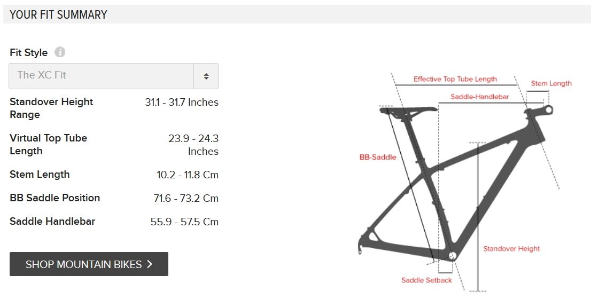Click the Fit Style info icon
Screen dimensions: 591x299
(59, 52)
